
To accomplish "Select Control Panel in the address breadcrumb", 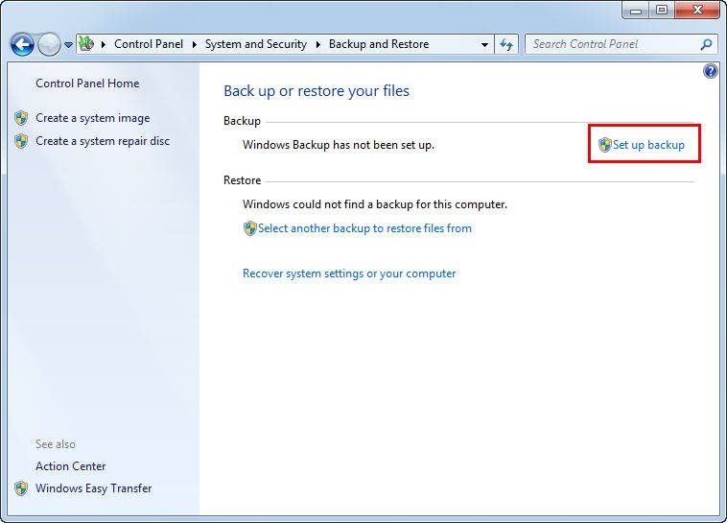I will coord(149,44).
